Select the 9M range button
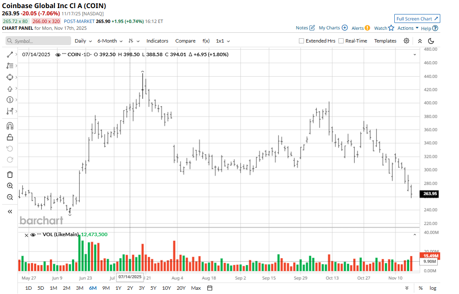459x294 pixels. [x=106, y=288]
